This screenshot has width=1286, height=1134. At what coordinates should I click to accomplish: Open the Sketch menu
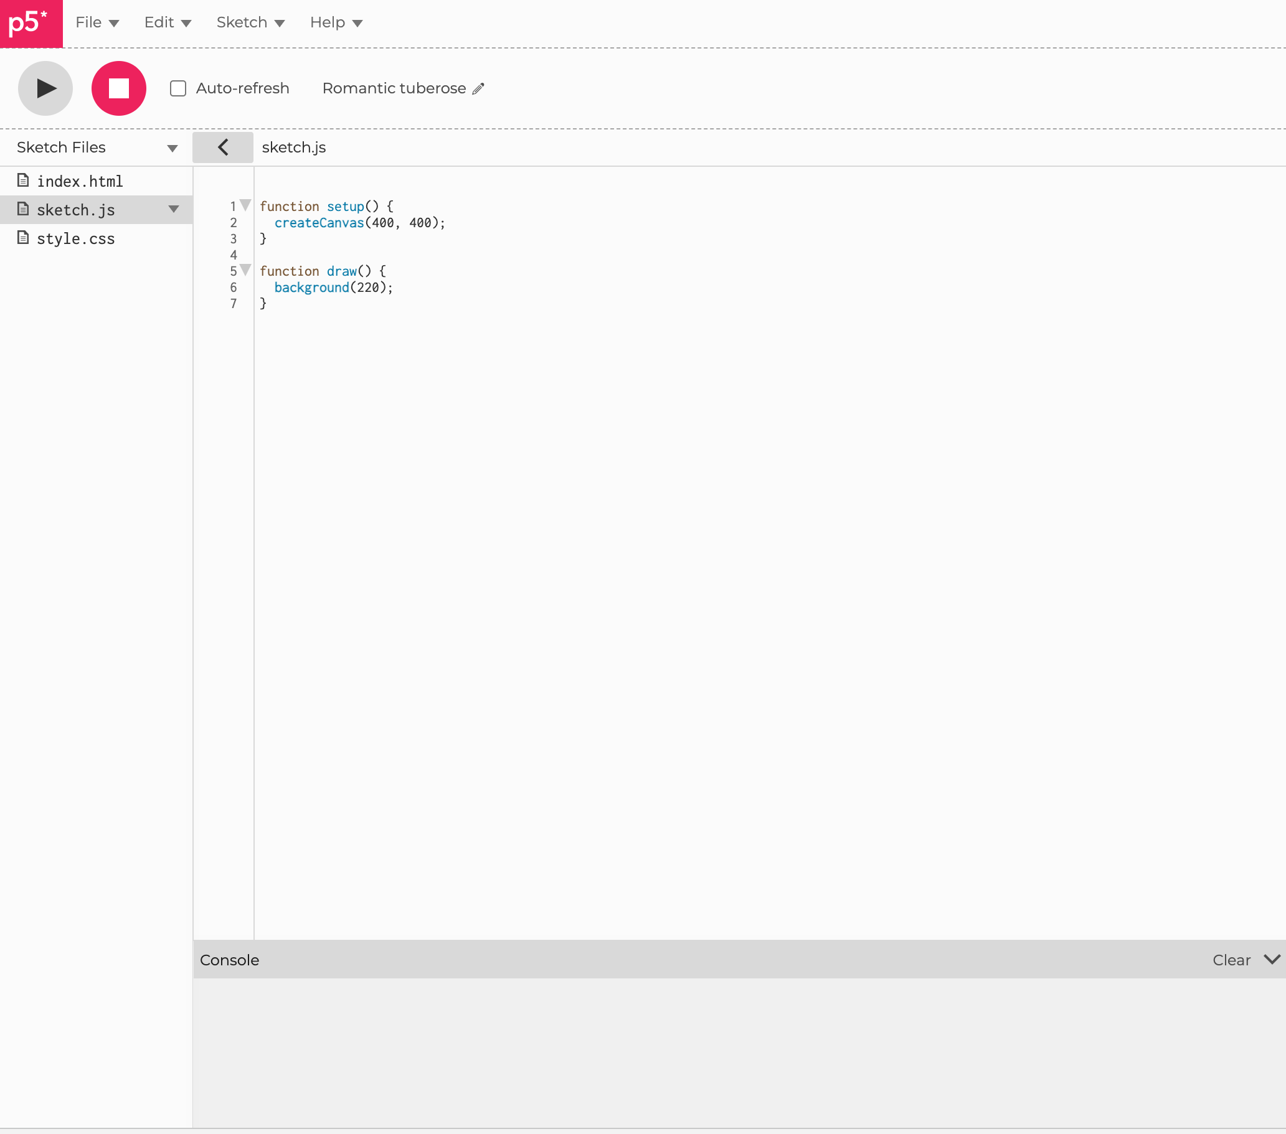coord(250,22)
